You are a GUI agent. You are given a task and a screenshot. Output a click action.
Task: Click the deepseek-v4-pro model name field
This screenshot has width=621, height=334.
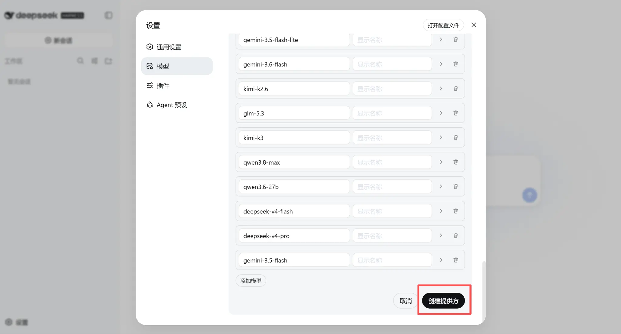294,236
